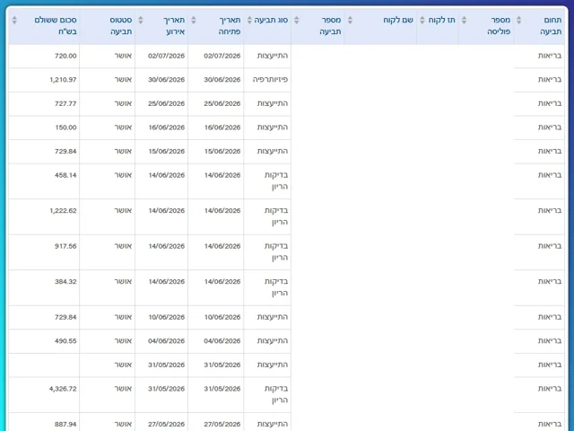Sort customers using שם לקוח arrows
This screenshot has height=431, width=574.
(350, 20)
